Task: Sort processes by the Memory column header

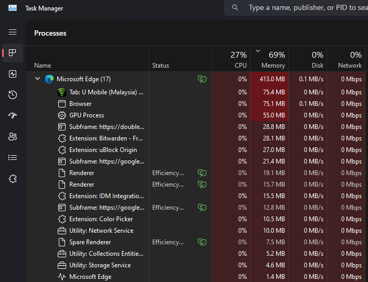Action: click(269, 59)
